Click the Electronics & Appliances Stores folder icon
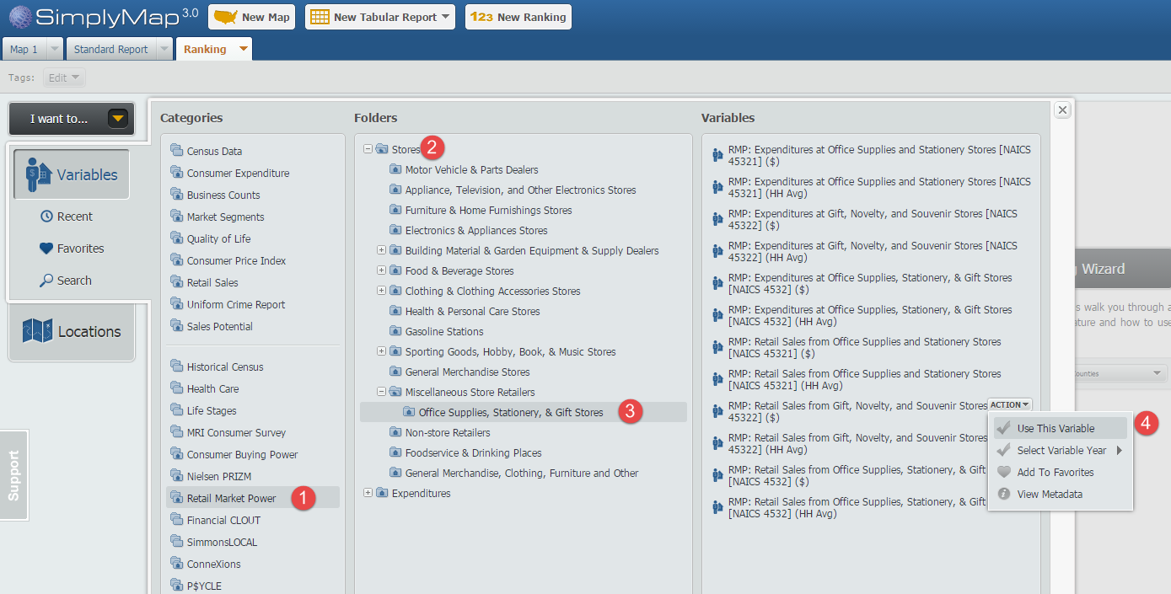 pos(395,229)
